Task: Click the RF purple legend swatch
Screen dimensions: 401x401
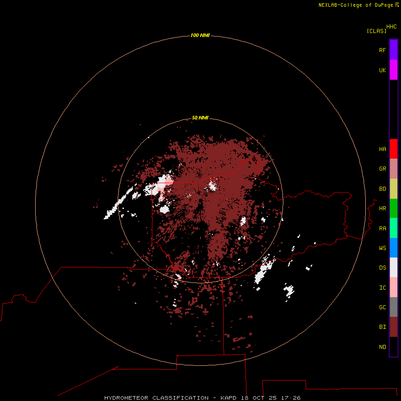Action: [393, 50]
